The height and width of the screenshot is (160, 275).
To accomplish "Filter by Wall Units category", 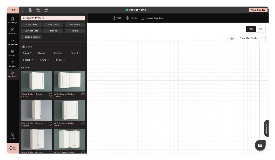I will tap(53, 25).
